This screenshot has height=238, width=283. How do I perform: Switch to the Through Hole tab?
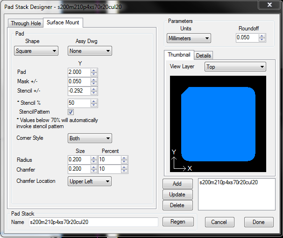[26, 23]
